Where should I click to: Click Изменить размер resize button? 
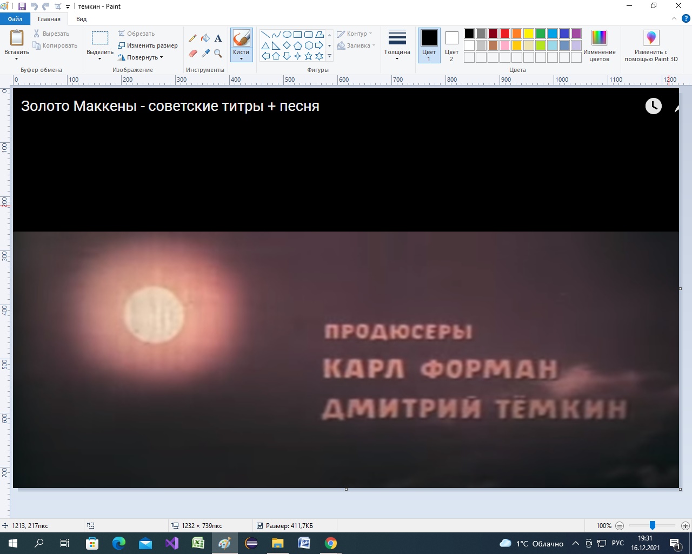pos(148,45)
